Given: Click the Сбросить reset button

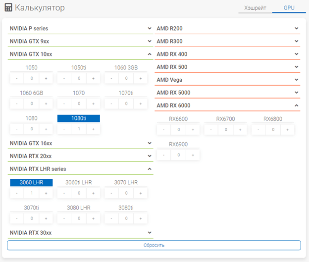Looking at the screenshot, I should pos(154,245).
